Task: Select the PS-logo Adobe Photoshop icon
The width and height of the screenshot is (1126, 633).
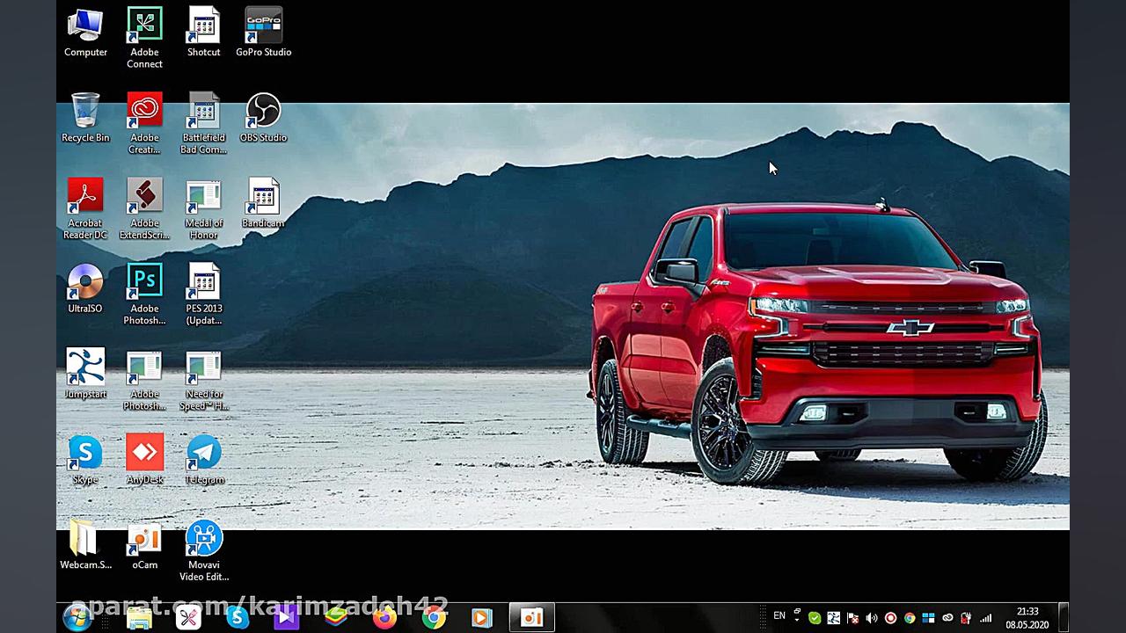Action: click(144, 295)
